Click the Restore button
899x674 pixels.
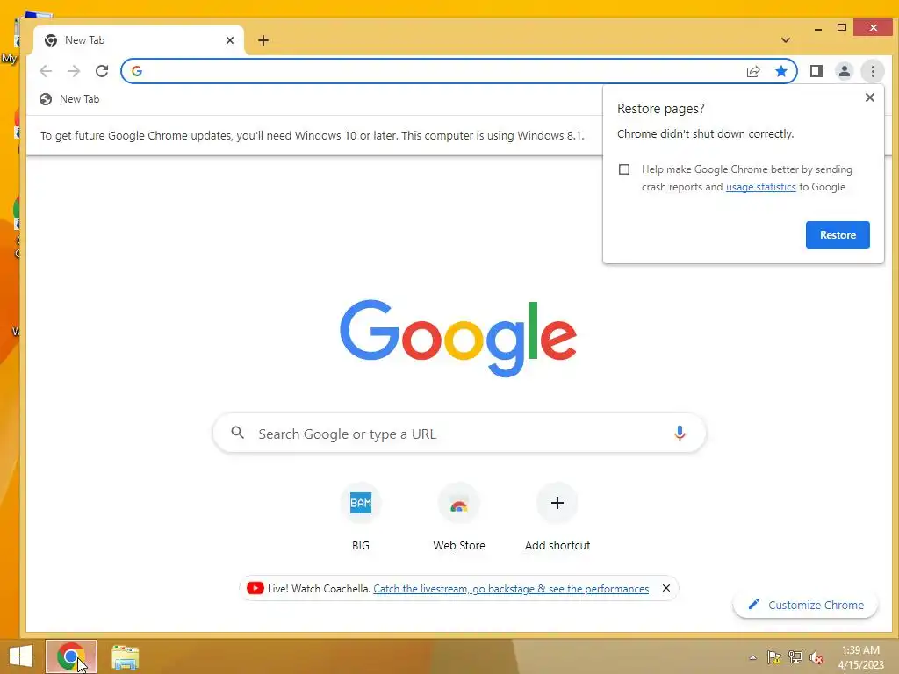tap(838, 235)
